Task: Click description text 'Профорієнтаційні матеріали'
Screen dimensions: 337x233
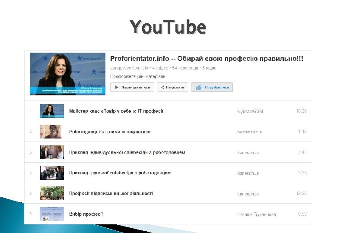Action: (138, 76)
